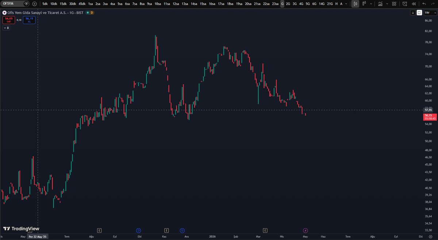
Task: Redo the chart action
Action: [x=433, y=4]
